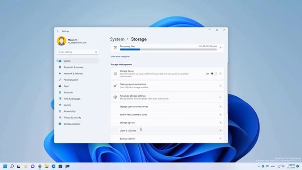Click ENG language indicator in tray

coord(273,166)
